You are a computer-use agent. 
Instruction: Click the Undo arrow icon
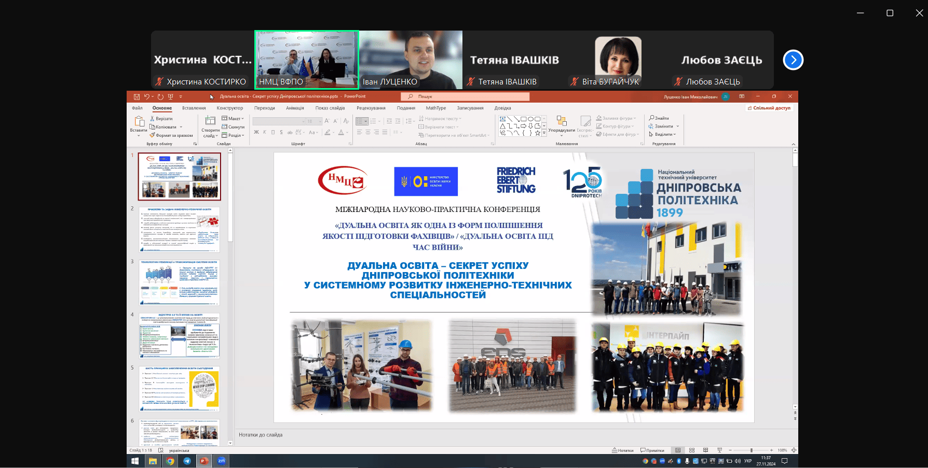click(147, 97)
